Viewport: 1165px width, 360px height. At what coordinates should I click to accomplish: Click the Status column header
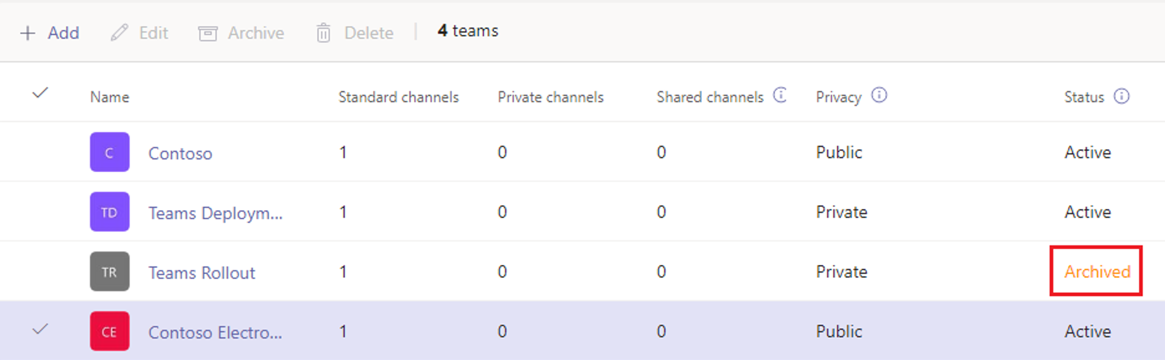pos(1084,97)
